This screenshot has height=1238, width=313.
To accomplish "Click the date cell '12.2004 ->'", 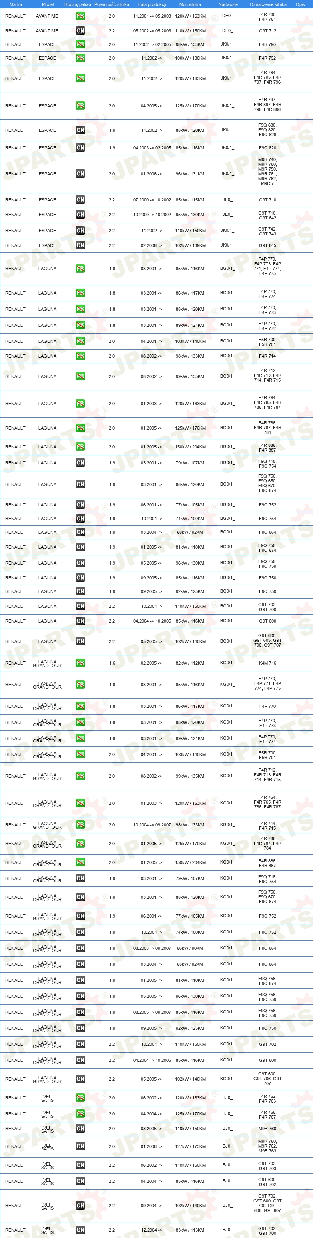I will [x=151, y=1230].
